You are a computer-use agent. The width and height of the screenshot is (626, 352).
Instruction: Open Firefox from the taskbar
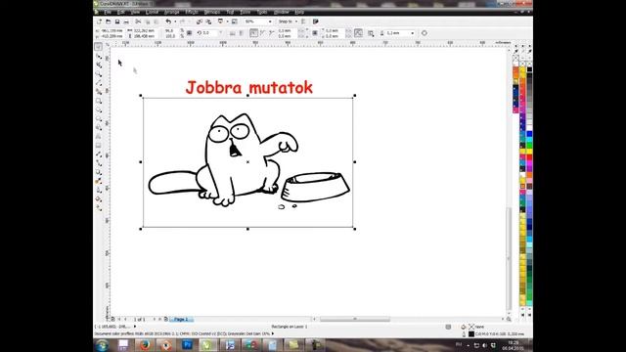click(145, 345)
